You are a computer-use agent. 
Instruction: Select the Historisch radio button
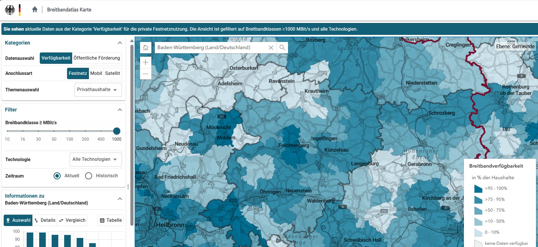pyautogui.click(x=89, y=176)
